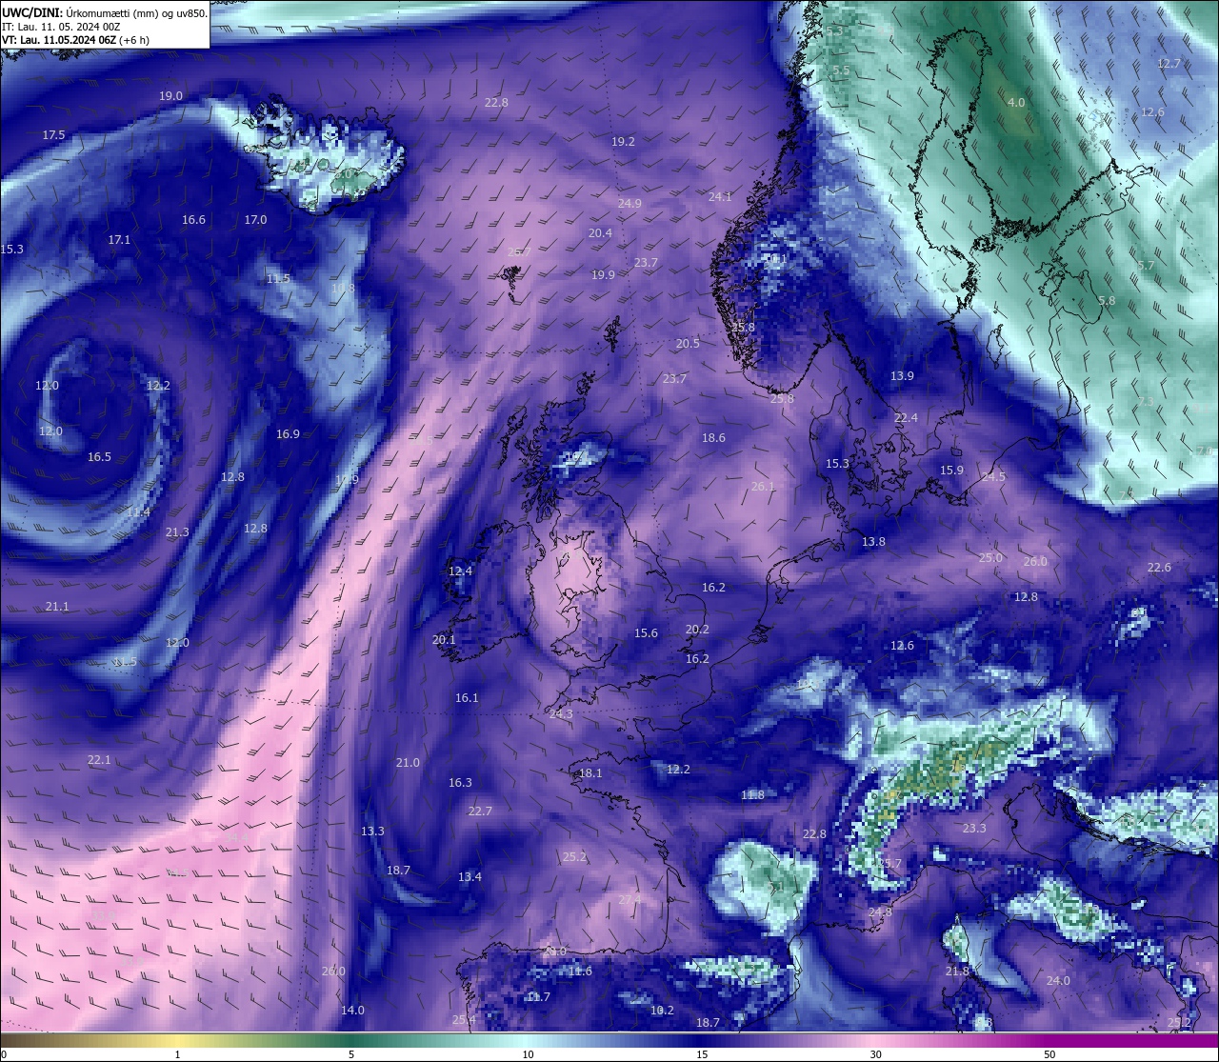Click the 12.4 value over Ireland
This screenshot has height=1062, width=1219.
pos(460,571)
